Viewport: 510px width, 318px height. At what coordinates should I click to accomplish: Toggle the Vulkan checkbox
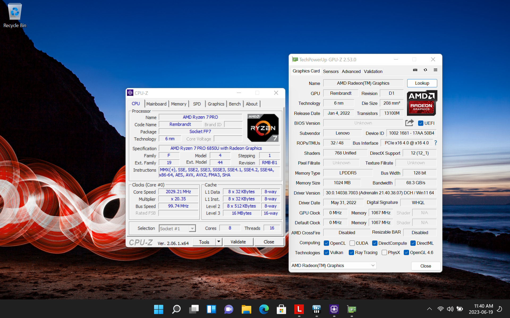pos(326,252)
